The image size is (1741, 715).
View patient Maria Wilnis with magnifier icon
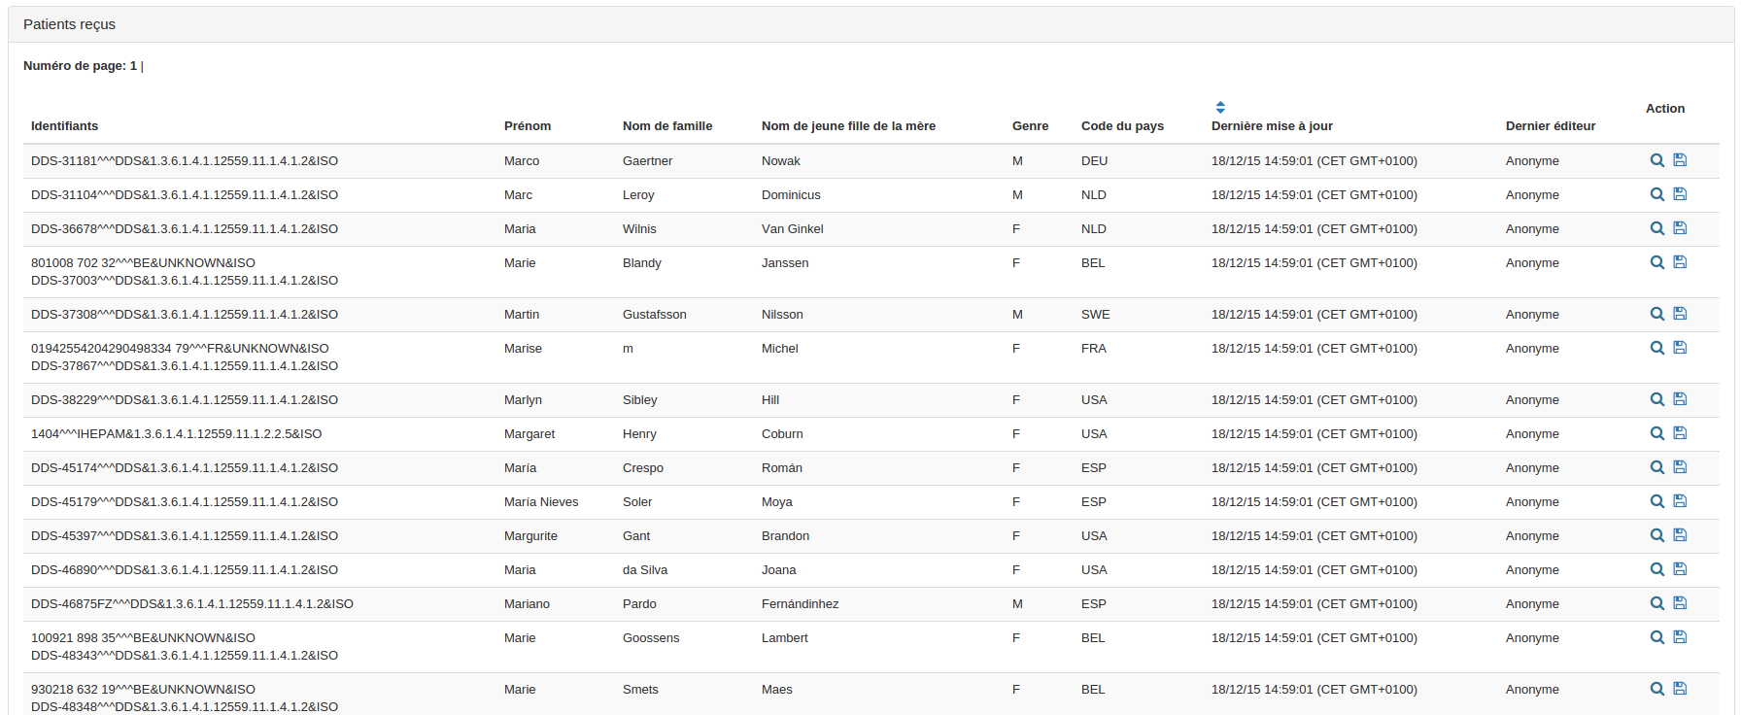pos(1656,228)
